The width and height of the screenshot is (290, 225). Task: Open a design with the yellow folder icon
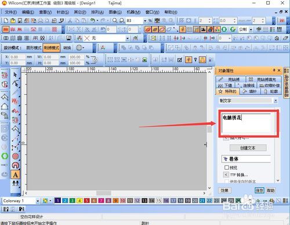[13, 20]
